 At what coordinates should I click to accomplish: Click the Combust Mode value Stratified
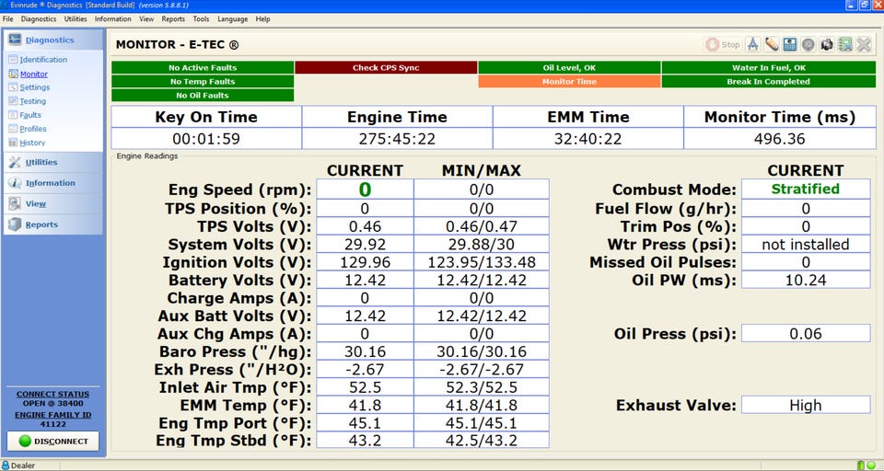point(806,190)
